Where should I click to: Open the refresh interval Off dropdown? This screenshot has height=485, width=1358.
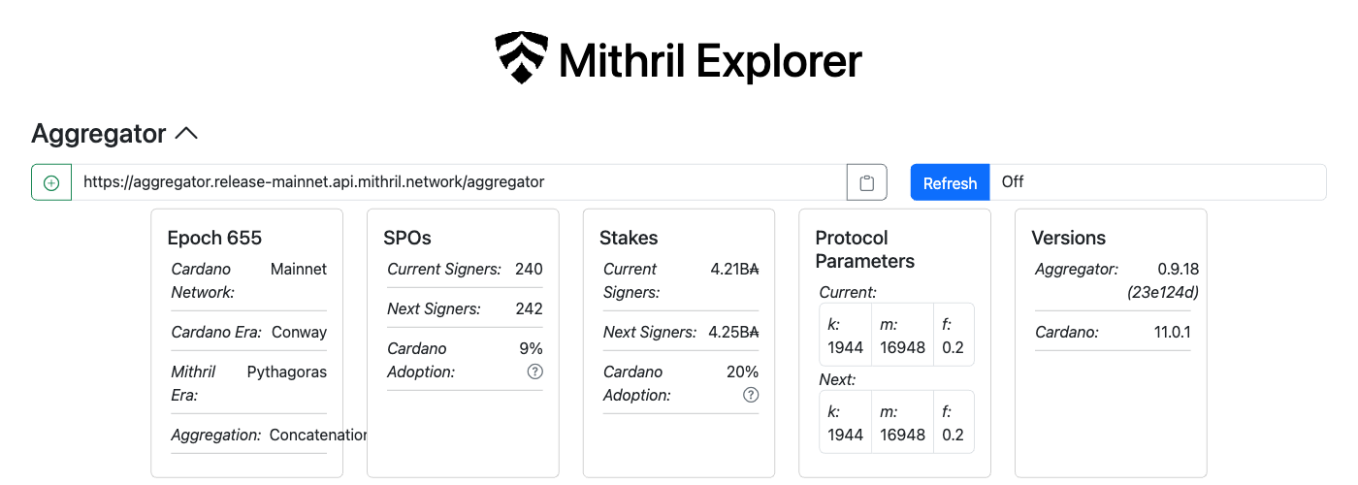(x=1158, y=182)
